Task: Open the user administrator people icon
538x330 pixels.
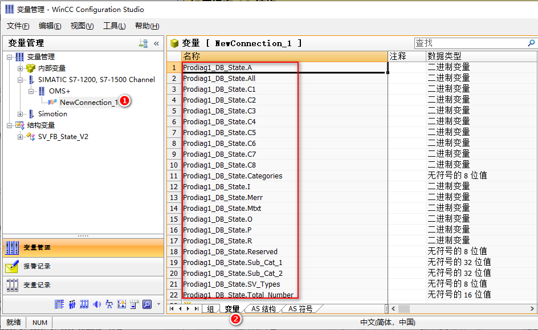Action: [72, 304]
